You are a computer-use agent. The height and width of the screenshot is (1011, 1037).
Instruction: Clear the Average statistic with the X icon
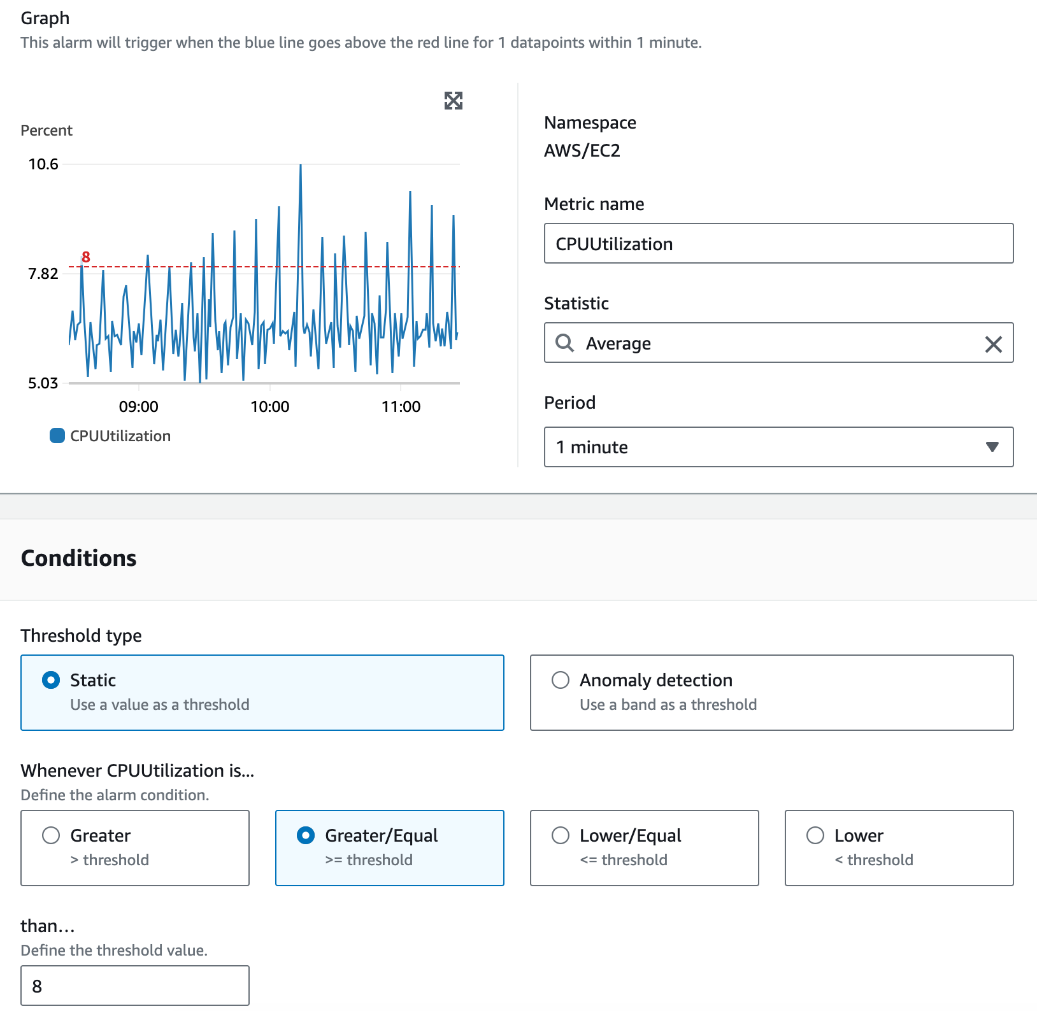(x=992, y=343)
